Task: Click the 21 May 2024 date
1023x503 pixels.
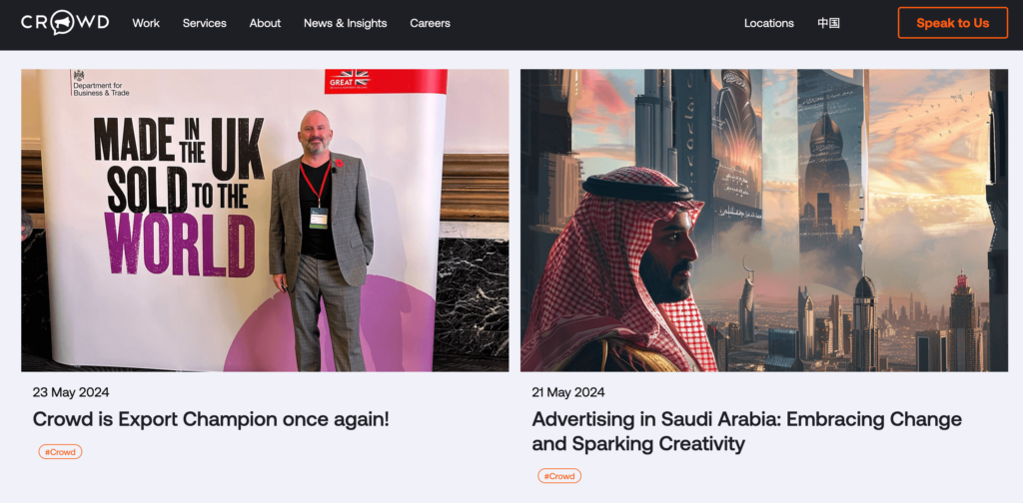Action: point(568,392)
